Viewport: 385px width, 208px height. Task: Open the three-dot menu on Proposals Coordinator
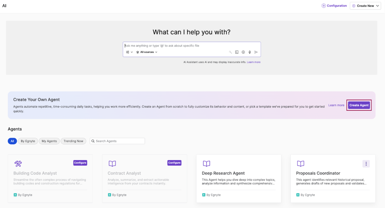tap(366, 164)
